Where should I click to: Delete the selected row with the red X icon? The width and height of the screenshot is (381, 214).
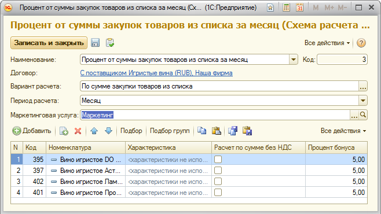[x=78, y=131]
